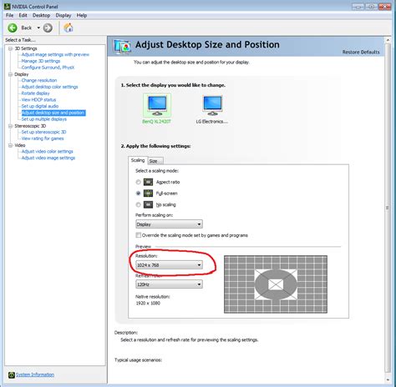Image resolution: width=396 pixels, height=387 pixels.
Task: Click the Forward arrow icon in toolbar
Action: [48, 28]
